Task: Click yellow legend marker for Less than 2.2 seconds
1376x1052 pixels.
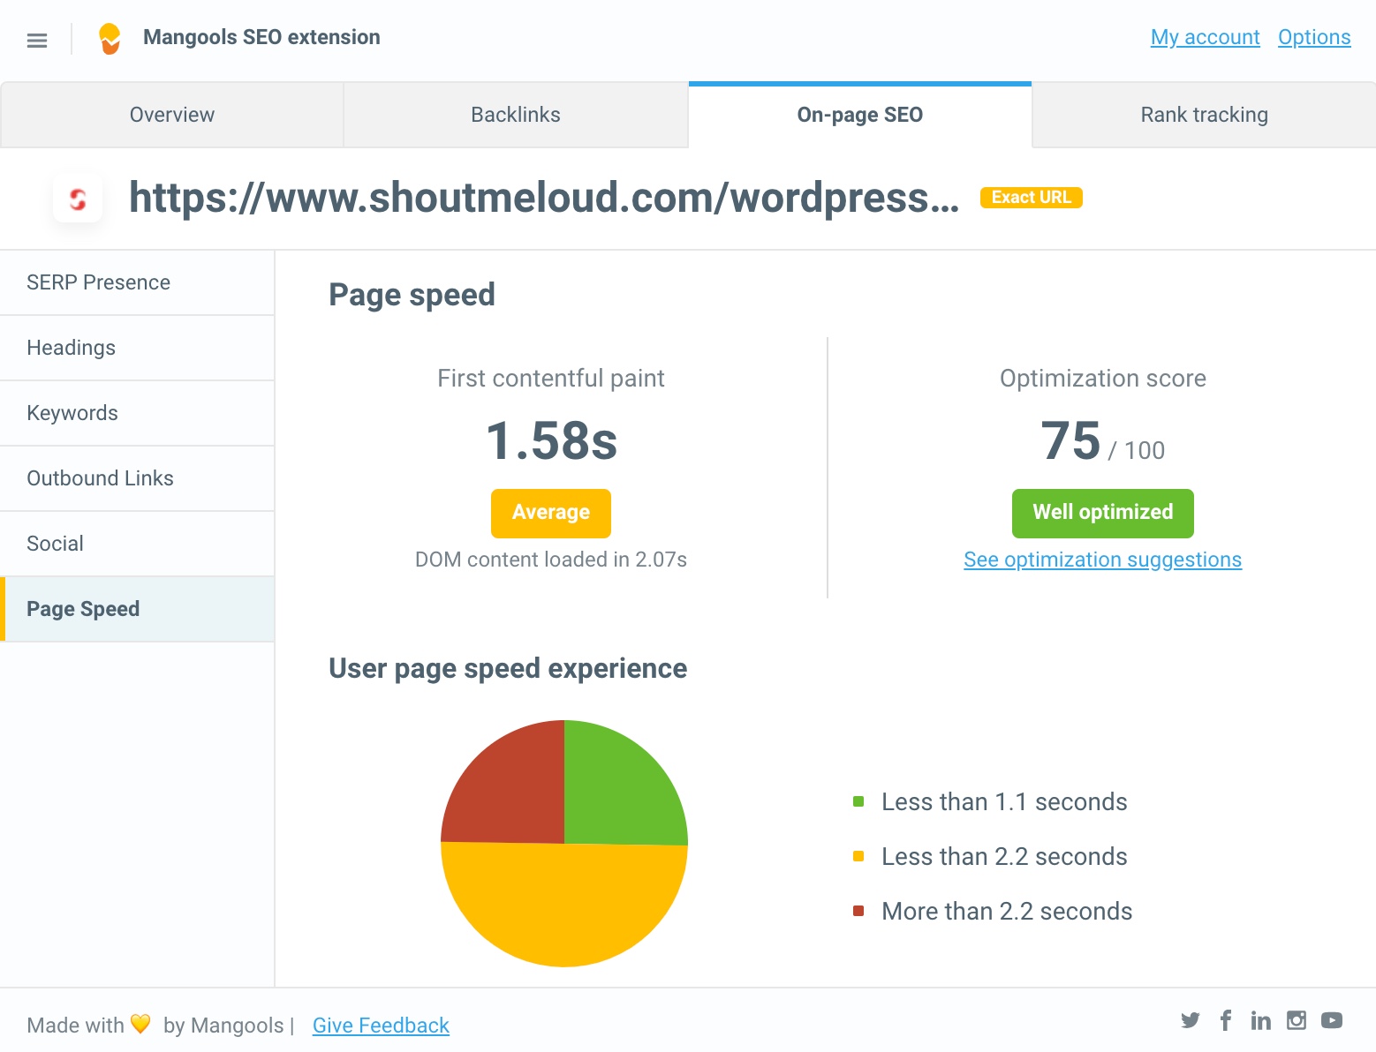Action: click(858, 856)
